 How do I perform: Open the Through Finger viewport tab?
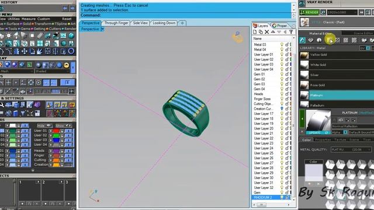pyautogui.click(x=116, y=23)
